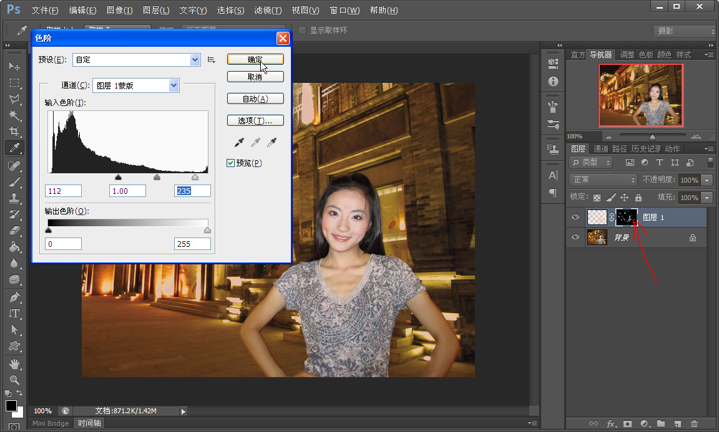
Task: Select the Pen tool
Action: 14,297
